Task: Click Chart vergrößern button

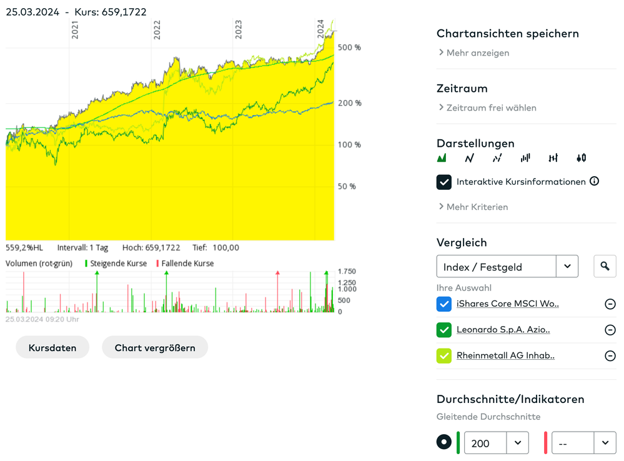Action: point(155,348)
